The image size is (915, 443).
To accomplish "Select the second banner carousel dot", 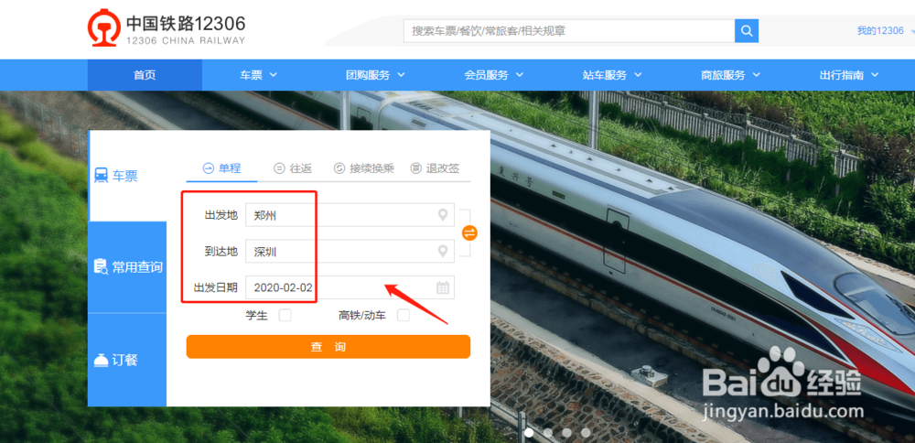I will point(547,433).
